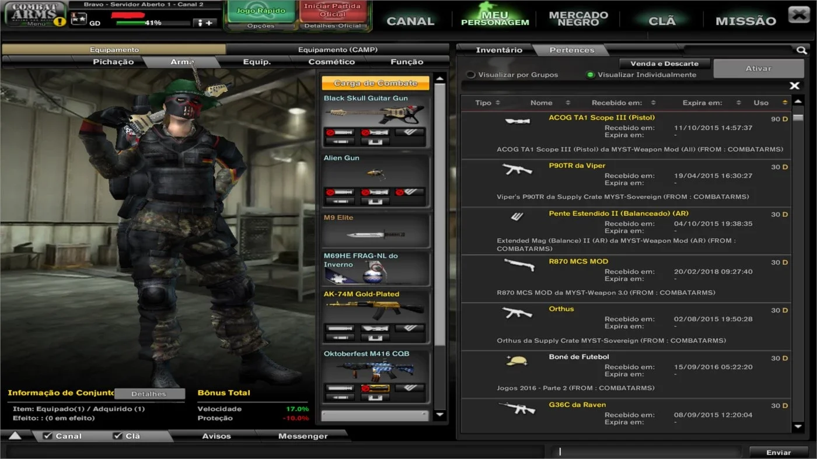Sort inventory by Tipo column
This screenshot has width=817, height=459.
[x=487, y=103]
